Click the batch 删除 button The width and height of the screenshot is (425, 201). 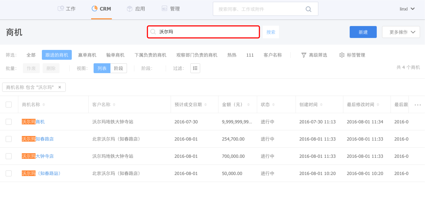(51, 68)
